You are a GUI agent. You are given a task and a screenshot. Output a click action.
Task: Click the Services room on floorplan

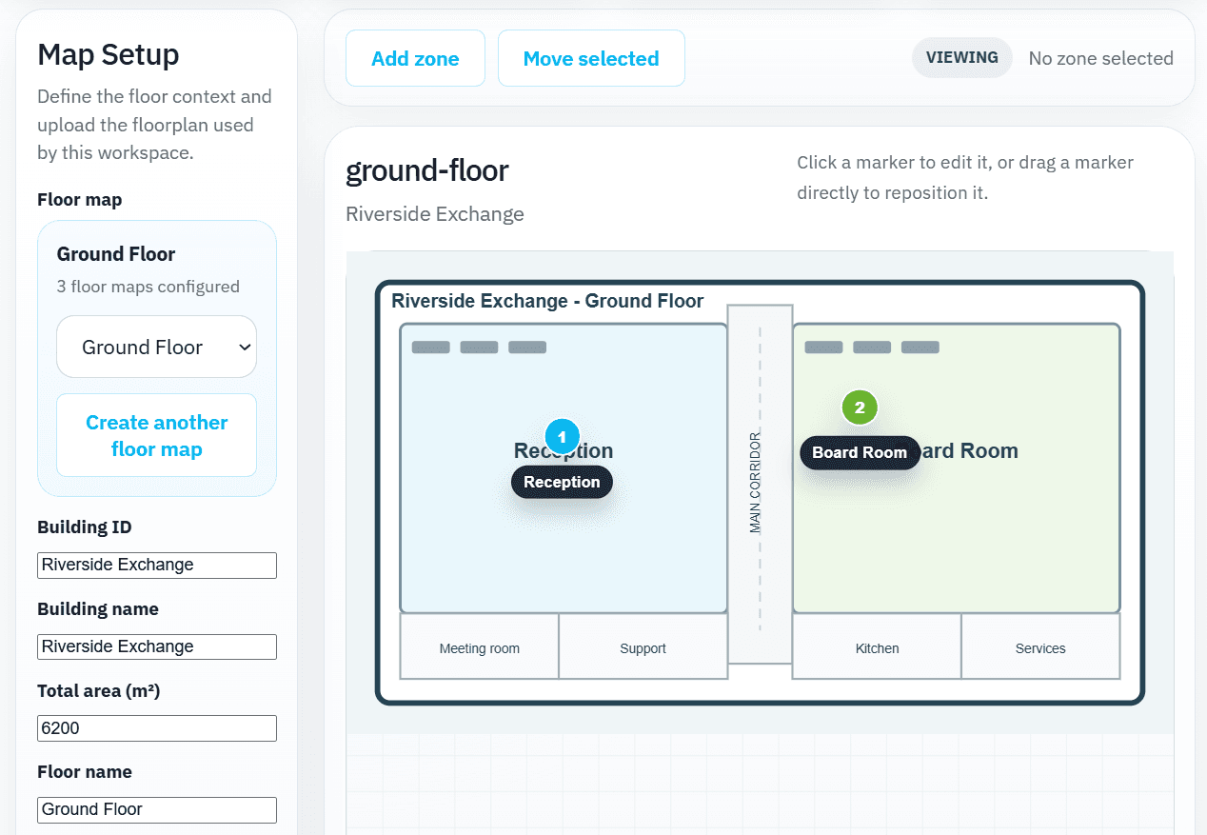[x=1040, y=647]
